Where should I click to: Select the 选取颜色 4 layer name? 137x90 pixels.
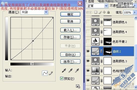pyautogui.click(x=120, y=32)
